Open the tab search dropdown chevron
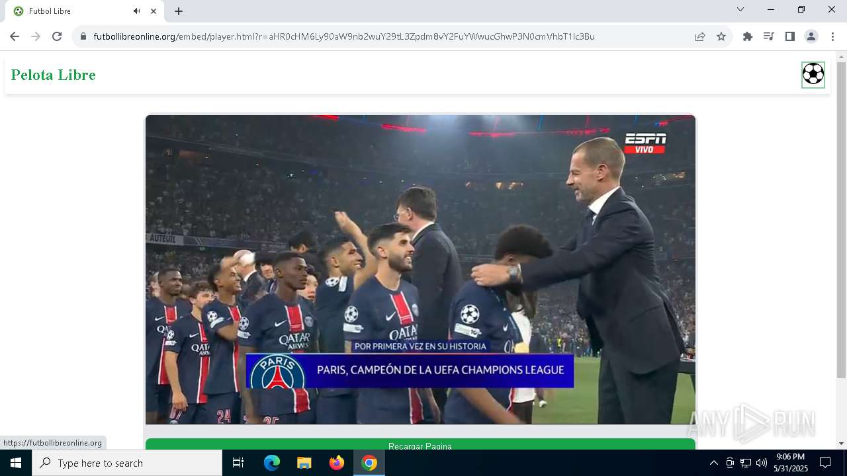The width and height of the screenshot is (847, 476). (x=740, y=9)
